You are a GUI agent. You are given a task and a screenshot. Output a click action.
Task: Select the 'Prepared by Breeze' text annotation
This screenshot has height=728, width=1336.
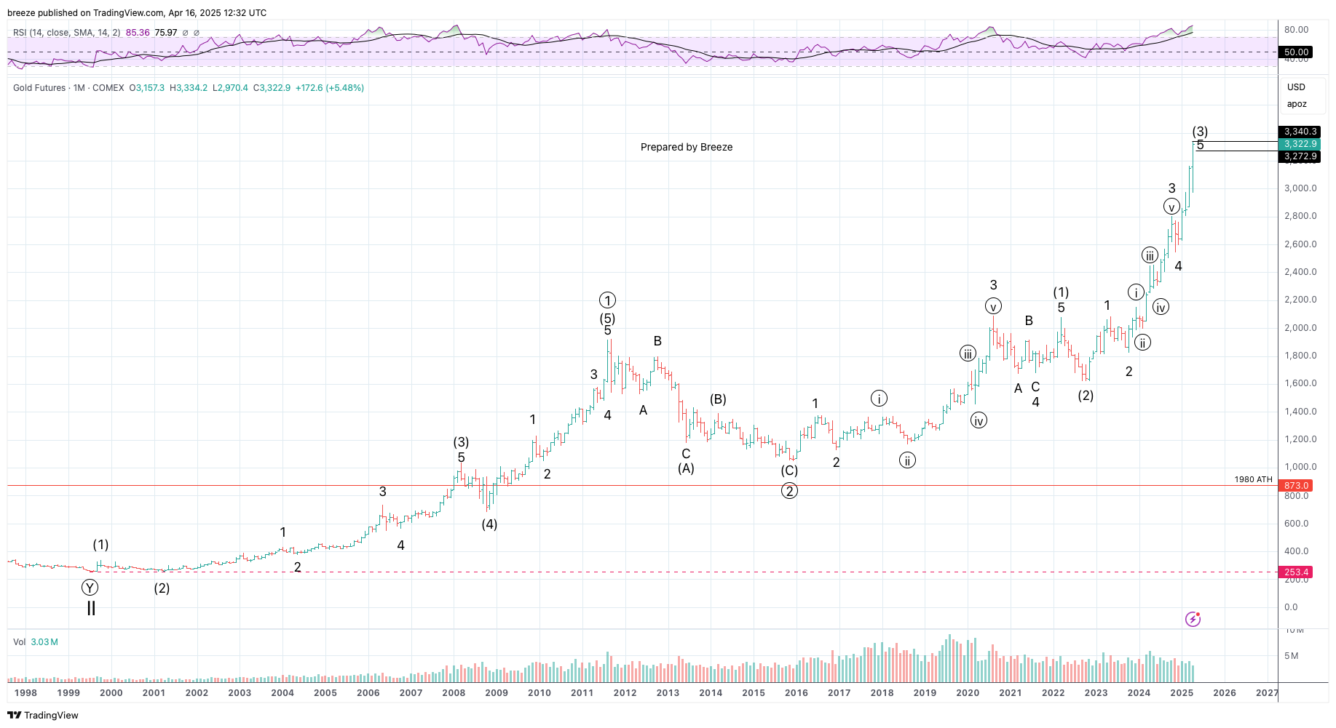coord(686,147)
